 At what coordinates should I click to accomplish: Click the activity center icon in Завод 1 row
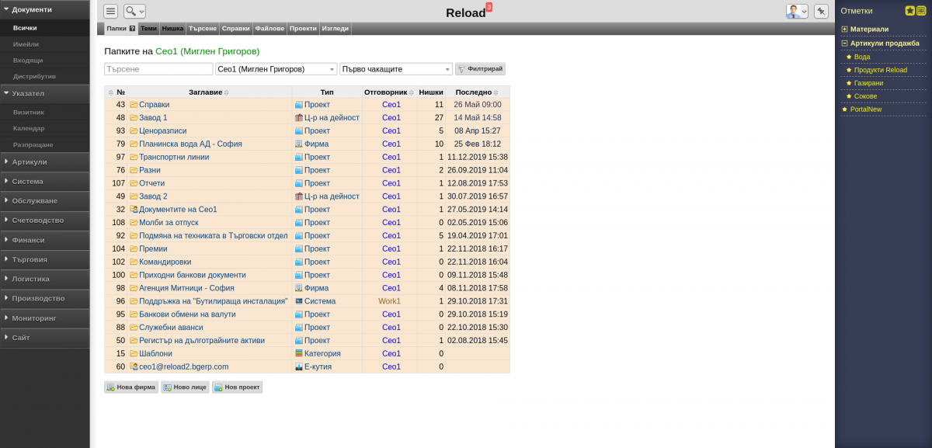tap(299, 118)
